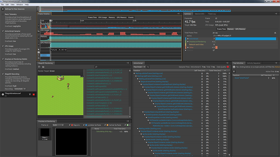Screen dimensions: 280x157
Task: Open the Both dropdown in DisplayList Rendering
Action: 58,125
